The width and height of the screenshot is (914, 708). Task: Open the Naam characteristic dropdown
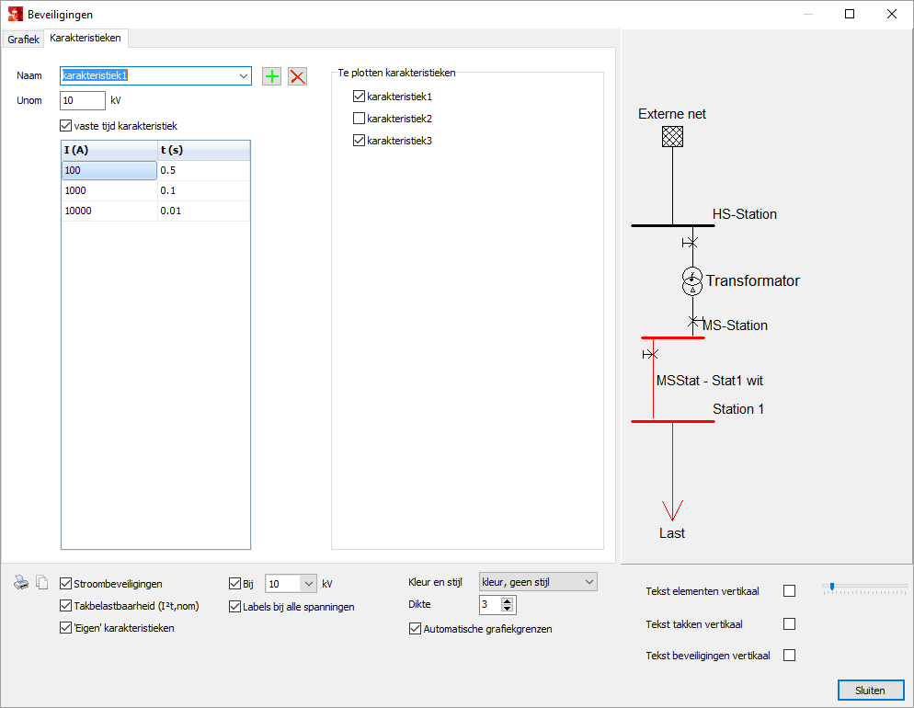(x=243, y=75)
